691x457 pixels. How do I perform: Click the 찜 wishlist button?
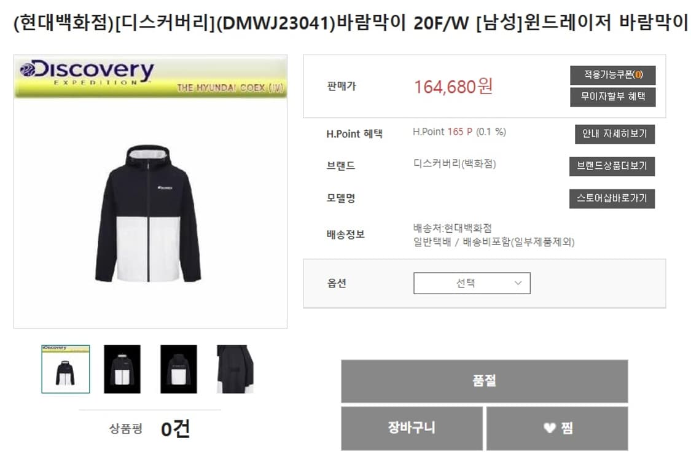point(557,428)
